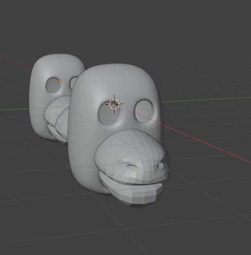Click the rear head's left eye hole
The height and width of the screenshot is (255, 251).
(x=52, y=85)
